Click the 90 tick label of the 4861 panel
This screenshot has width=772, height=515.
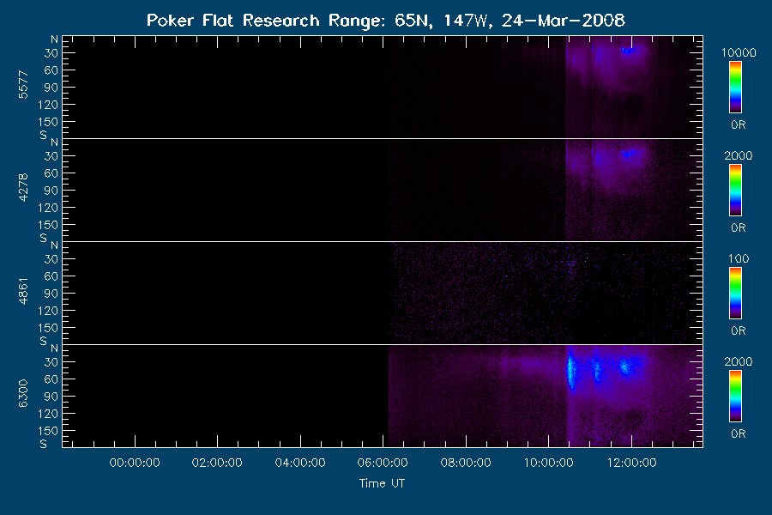click(x=51, y=294)
